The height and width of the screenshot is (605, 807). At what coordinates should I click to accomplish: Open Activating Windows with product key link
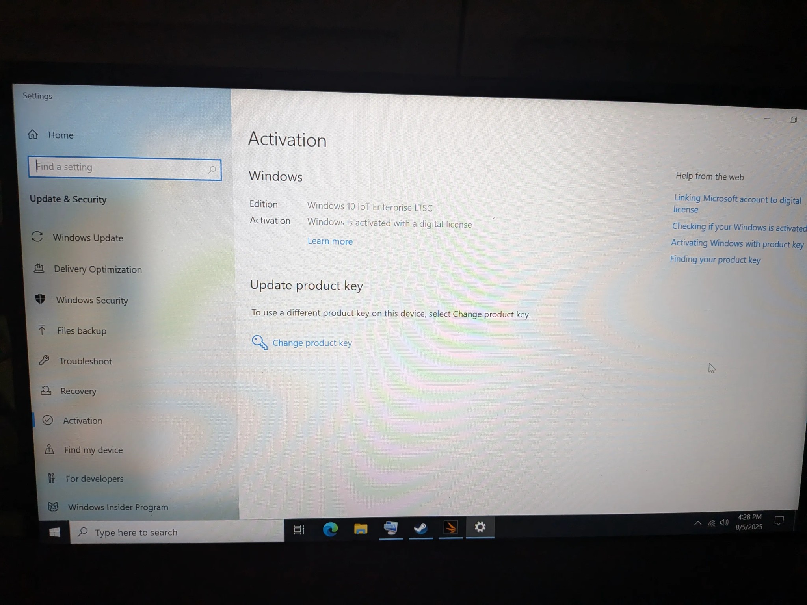tap(737, 244)
